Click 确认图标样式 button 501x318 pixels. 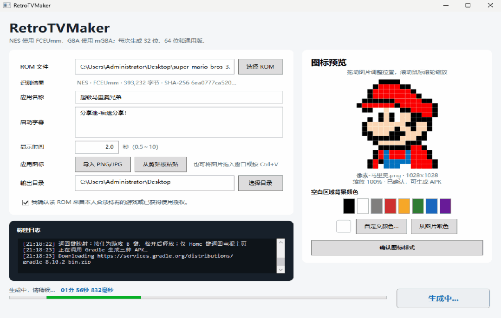click(x=397, y=248)
